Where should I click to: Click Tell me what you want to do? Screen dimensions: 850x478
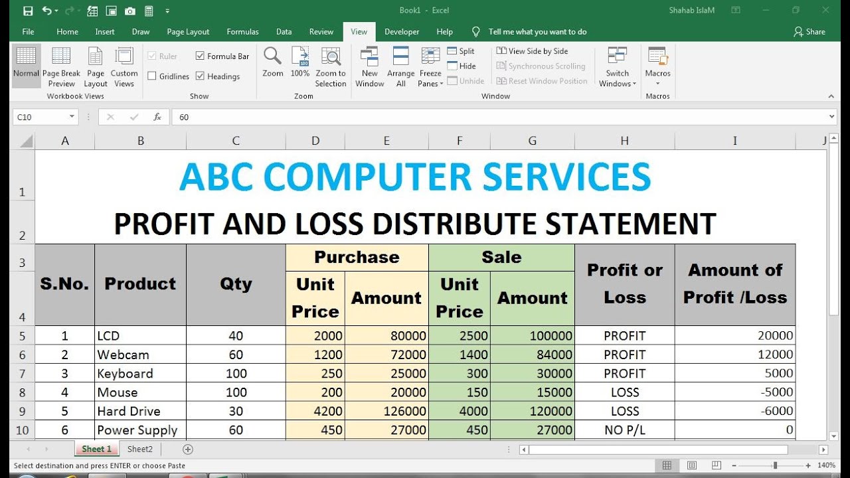tap(538, 32)
